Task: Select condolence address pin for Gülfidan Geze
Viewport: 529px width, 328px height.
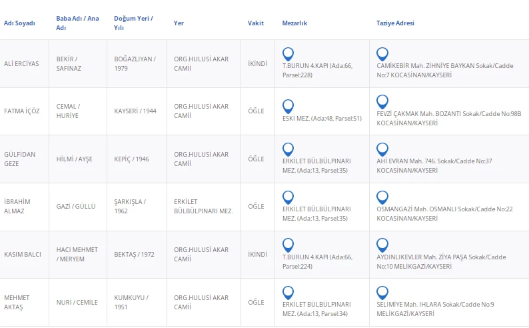Action: [x=382, y=149]
